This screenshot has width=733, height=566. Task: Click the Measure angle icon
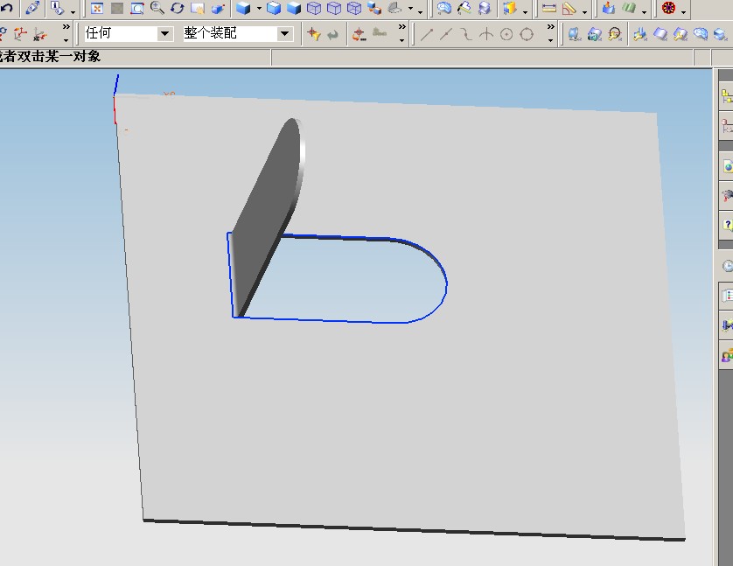click(x=569, y=8)
